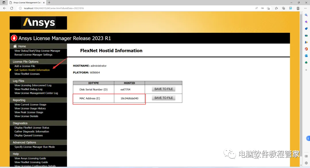Close the Ansys License Management tab

coord(44,3)
